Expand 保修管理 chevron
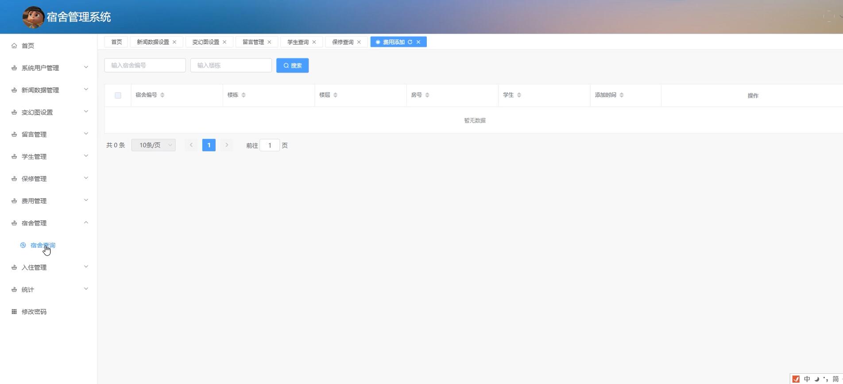The height and width of the screenshot is (384, 843). [86, 178]
